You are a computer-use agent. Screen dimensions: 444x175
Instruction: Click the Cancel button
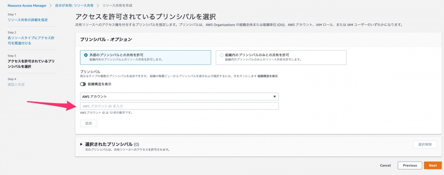tap(385, 166)
